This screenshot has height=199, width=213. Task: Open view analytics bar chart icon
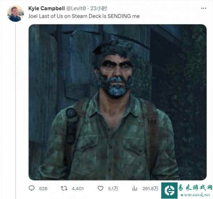(135, 188)
